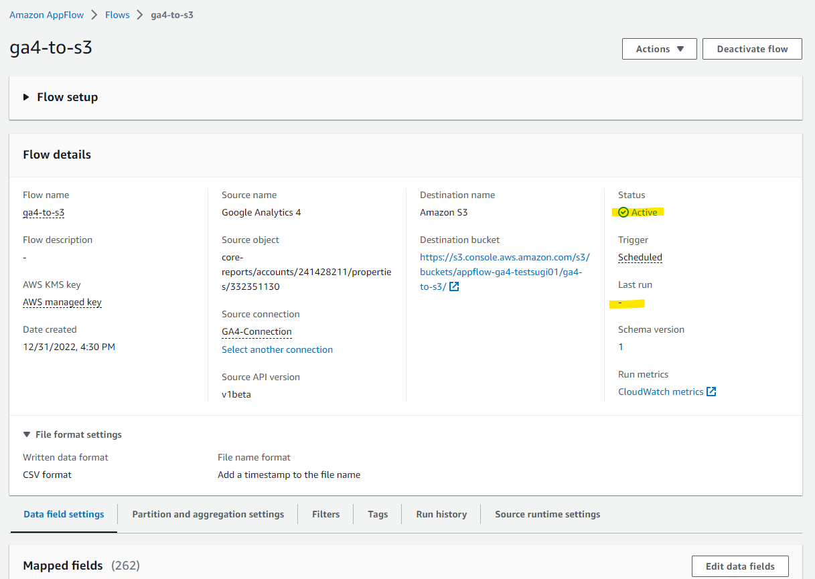
Task: Click external link icon beside CloudWatch metrics
Action: click(711, 392)
